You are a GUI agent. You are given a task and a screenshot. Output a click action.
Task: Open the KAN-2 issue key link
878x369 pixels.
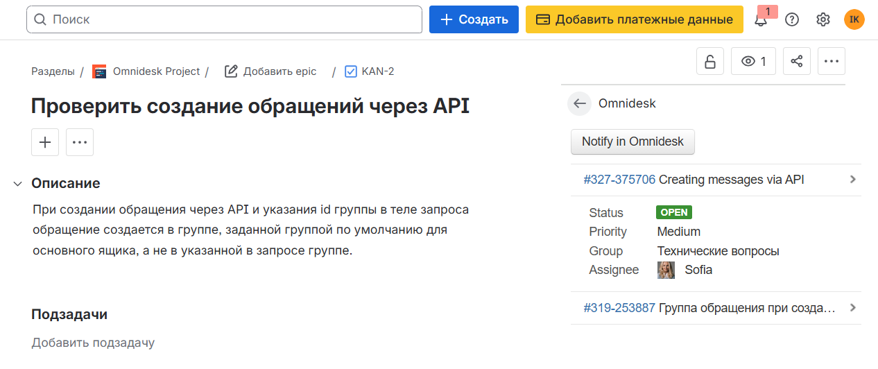coord(378,71)
